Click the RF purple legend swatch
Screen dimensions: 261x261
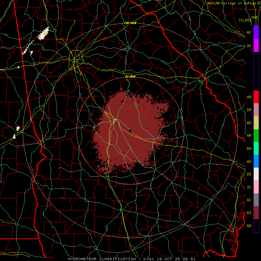(256, 32)
